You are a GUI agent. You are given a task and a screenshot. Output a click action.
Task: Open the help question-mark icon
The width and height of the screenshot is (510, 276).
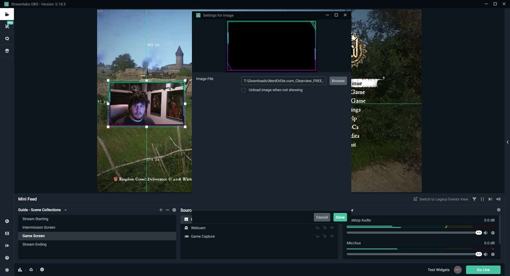point(7,258)
